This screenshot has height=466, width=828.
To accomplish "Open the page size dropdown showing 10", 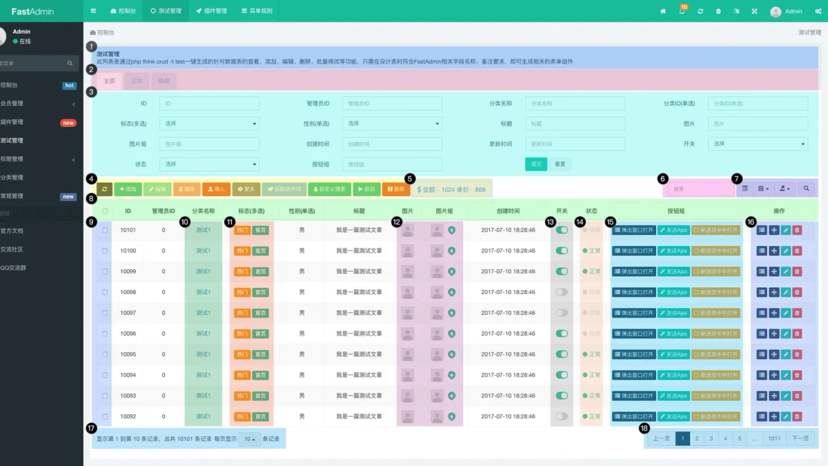I will point(250,439).
